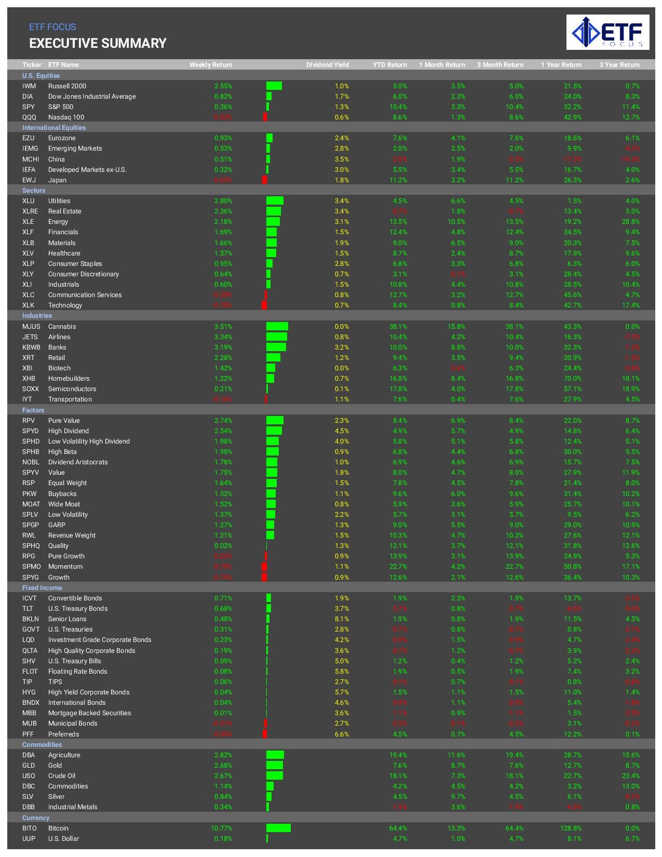Select the 3 Month Return column header
662x857 pixels.
click(500, 65)
